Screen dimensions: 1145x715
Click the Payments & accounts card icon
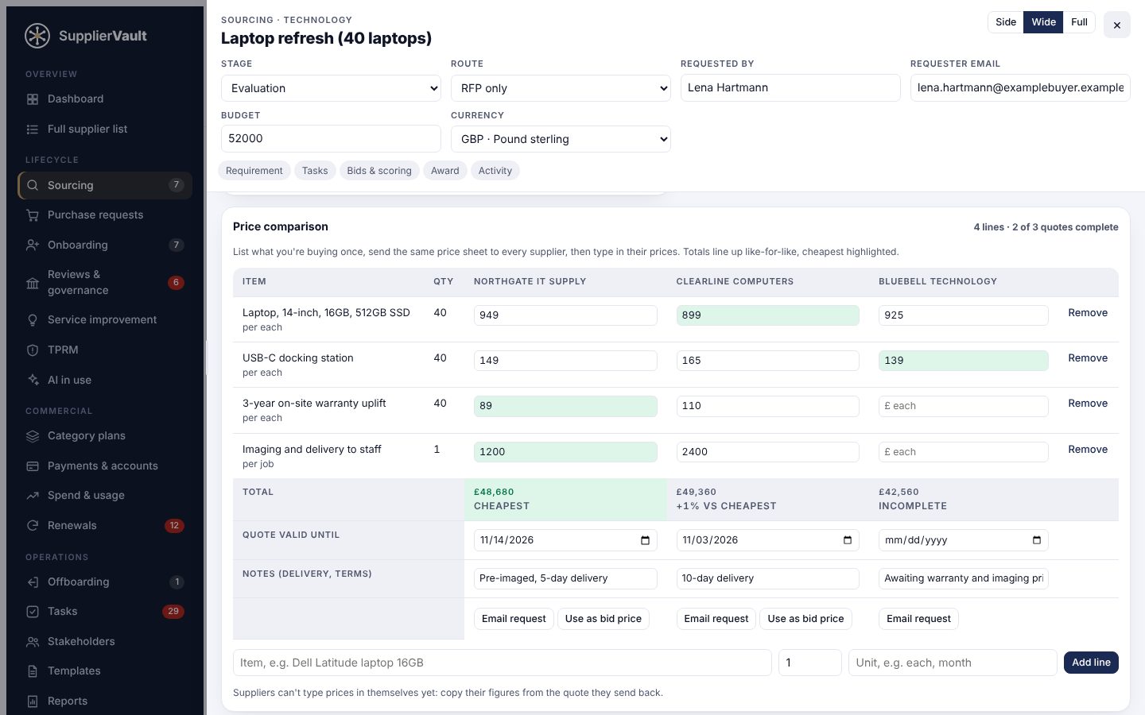(33, 466)
